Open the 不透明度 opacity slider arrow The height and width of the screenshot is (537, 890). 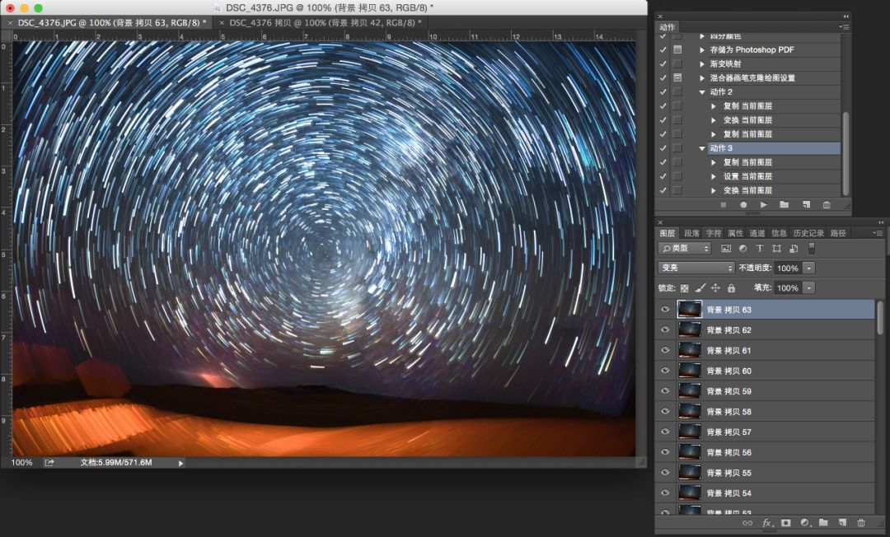point(809,268)
